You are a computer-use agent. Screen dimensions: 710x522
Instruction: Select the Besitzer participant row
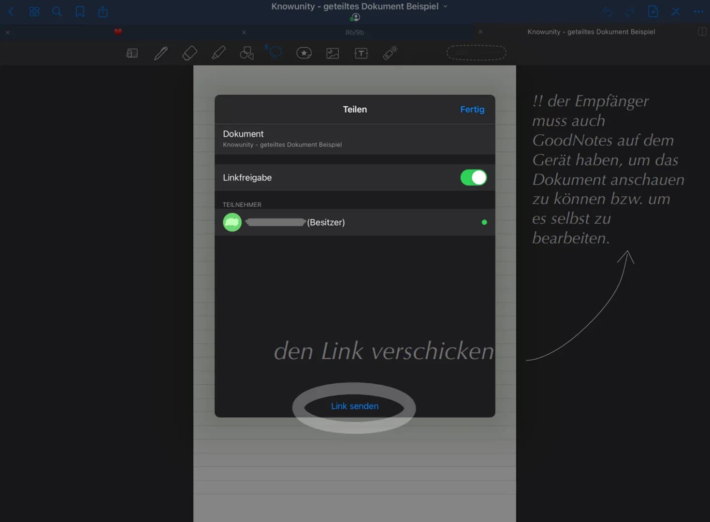(355, 222)
